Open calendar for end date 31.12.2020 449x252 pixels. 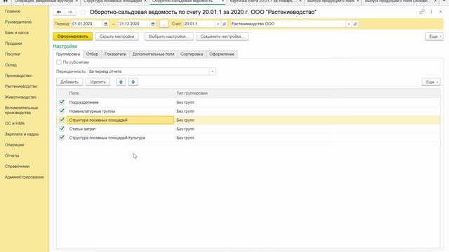click(153, 24)
